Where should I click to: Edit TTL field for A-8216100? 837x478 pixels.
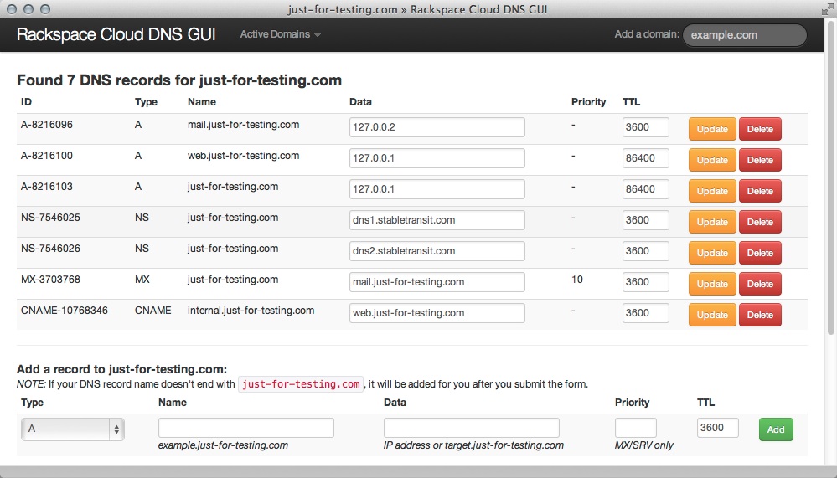pyautogui.click(x=645, y=158)
